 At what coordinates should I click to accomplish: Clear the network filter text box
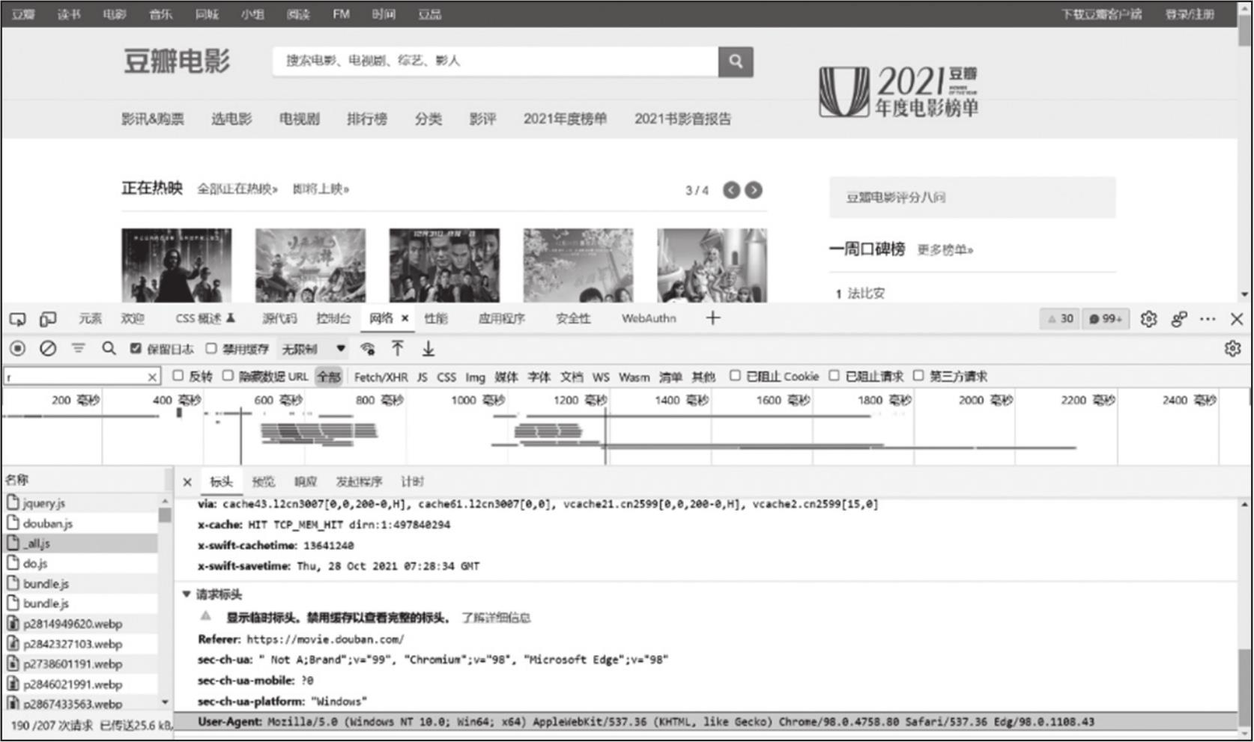(152, 377)
